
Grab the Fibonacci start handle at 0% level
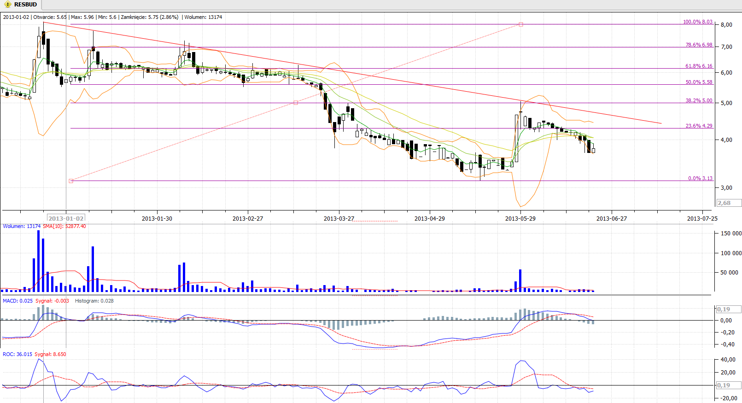click(71, 181)
